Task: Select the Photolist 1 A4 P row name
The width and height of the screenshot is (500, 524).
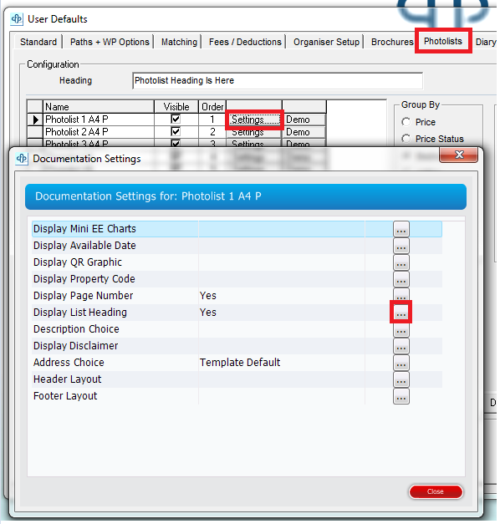Action: [99, 120]
